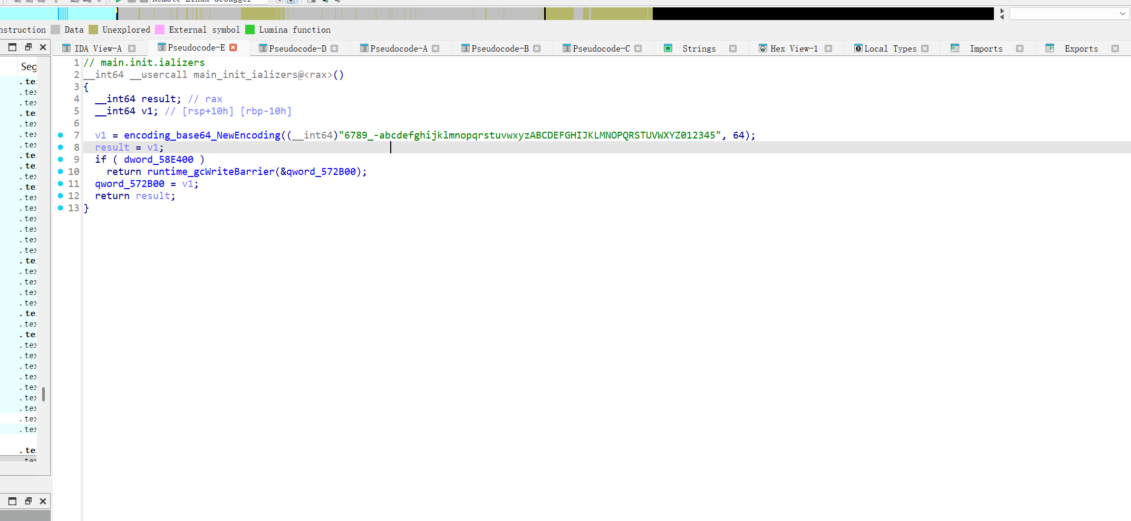Click the Exports tab icon
1131x521 pixels.
(1049, 48)
